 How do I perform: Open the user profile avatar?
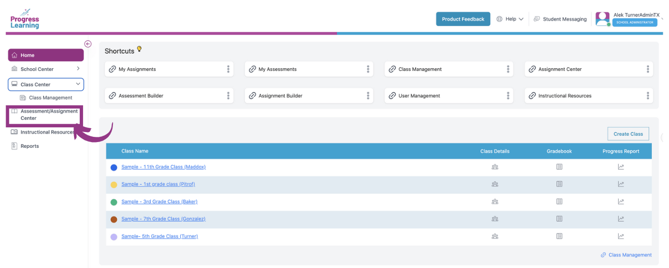click(x=603, y=19)
